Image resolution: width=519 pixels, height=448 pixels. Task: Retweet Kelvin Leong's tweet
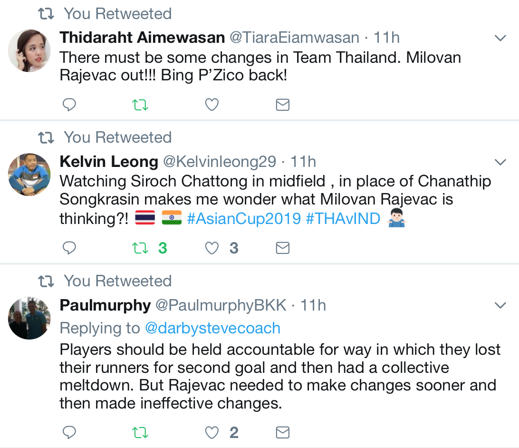coord(140,247)
